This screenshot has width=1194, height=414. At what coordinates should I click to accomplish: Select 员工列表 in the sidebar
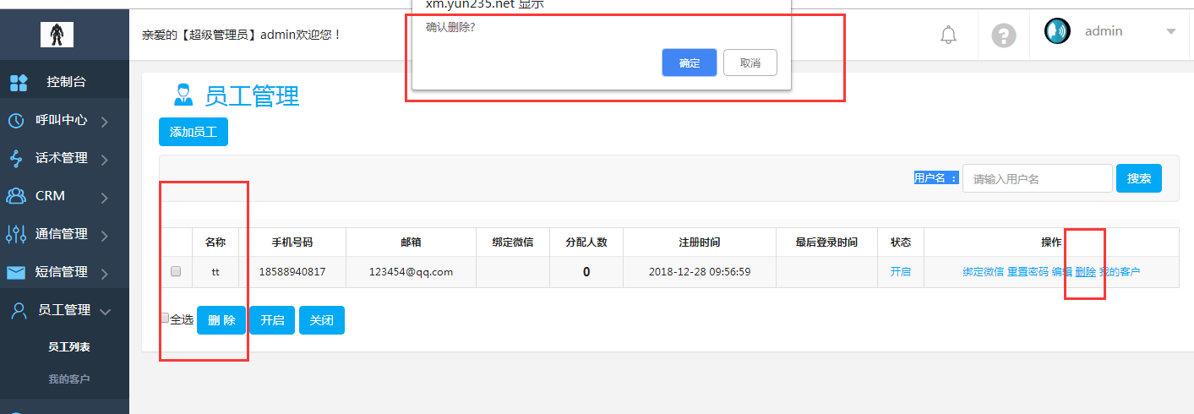pos(69,347)
